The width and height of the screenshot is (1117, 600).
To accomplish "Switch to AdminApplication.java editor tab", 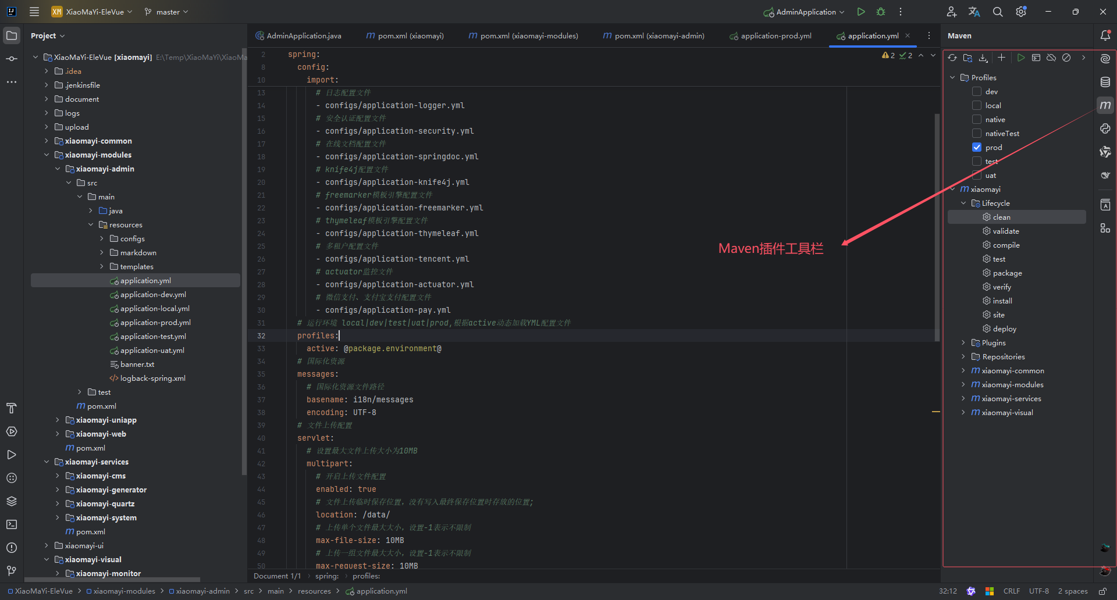I will [x=298, y=35].
